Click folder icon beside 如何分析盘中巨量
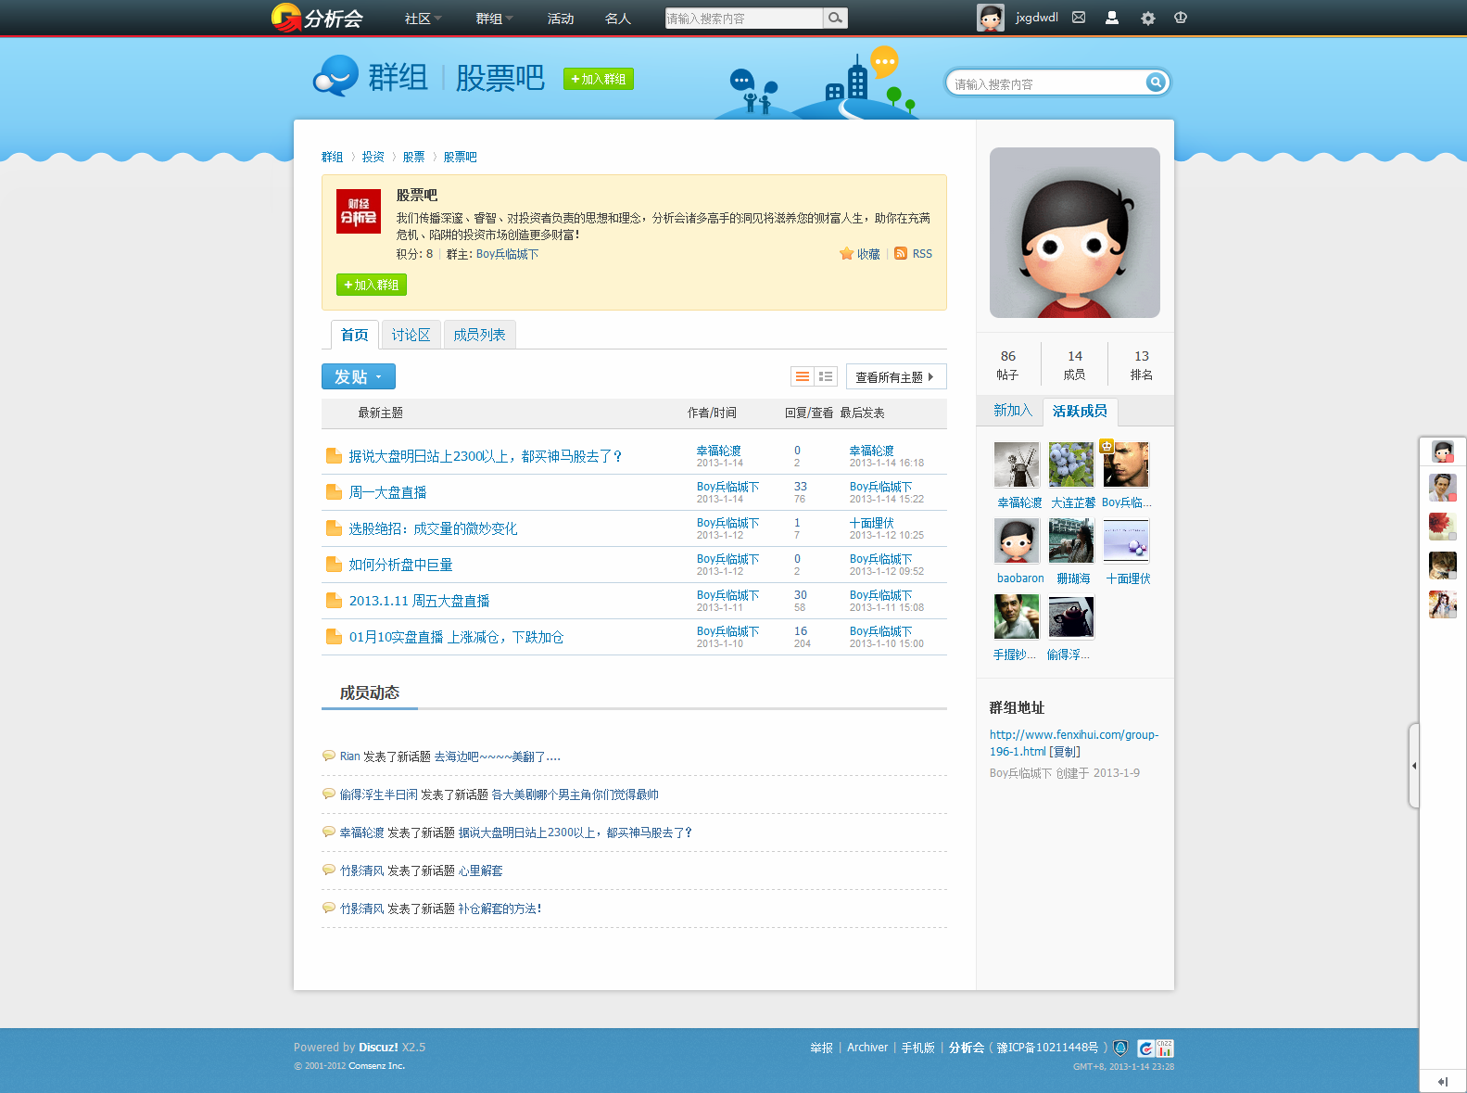 pos(334,565)
